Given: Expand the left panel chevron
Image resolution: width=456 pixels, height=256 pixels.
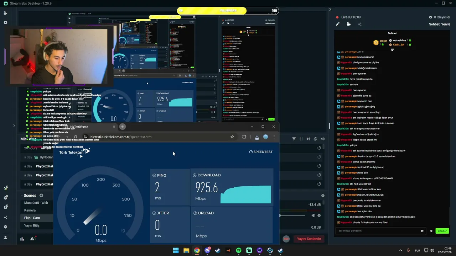Looking at the screenshot, I should [14, 125].
